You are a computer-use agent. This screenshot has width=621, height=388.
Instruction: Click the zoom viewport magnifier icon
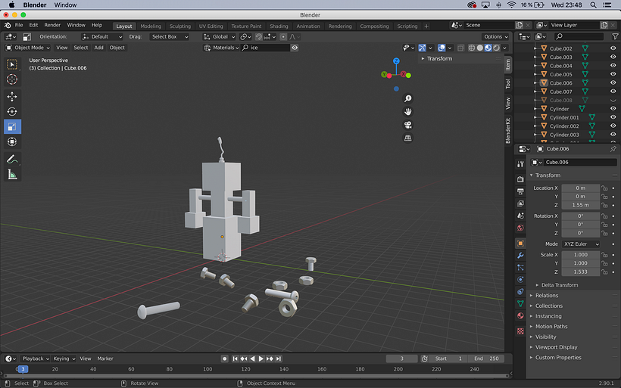coord(407,98)
